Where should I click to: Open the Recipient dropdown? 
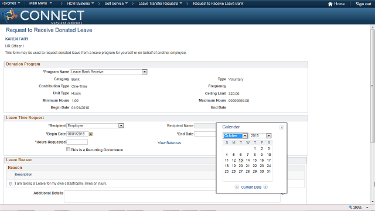coord(121,125)
